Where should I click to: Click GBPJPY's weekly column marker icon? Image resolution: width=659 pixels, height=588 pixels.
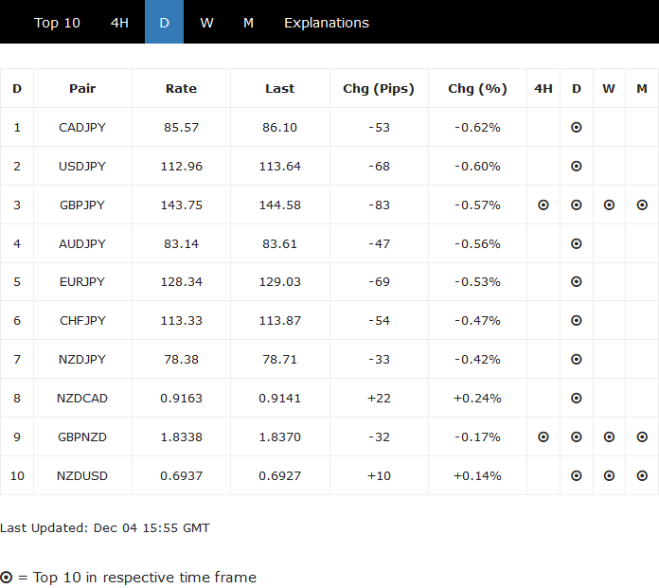[x=609, y=205]
